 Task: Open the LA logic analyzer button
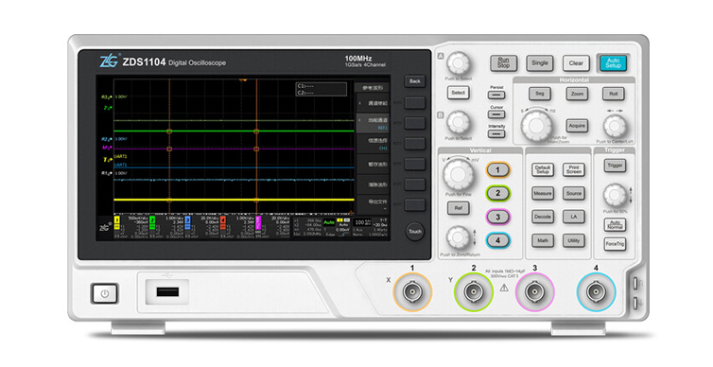[x=574, y=217]
